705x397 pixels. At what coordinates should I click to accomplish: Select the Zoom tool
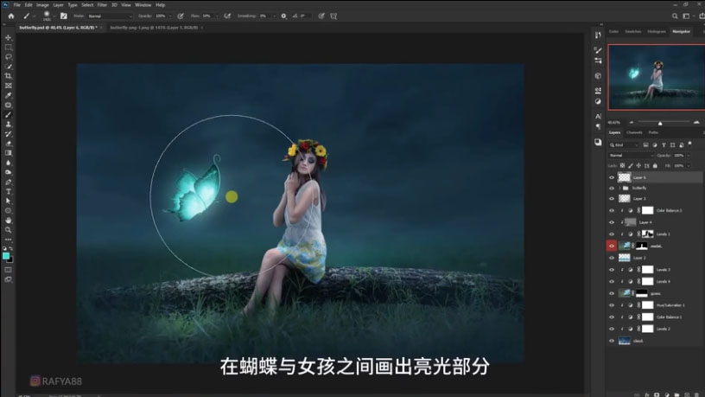click(8, 230)
